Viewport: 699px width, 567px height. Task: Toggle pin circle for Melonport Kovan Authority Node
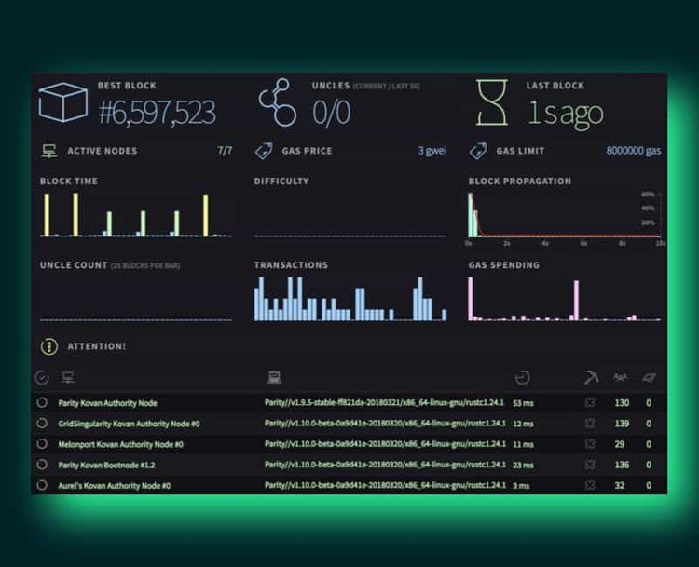[42, 444]
